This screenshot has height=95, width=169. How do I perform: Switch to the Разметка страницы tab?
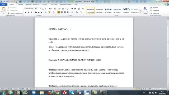pyautogui.click(x=32, y=5)
